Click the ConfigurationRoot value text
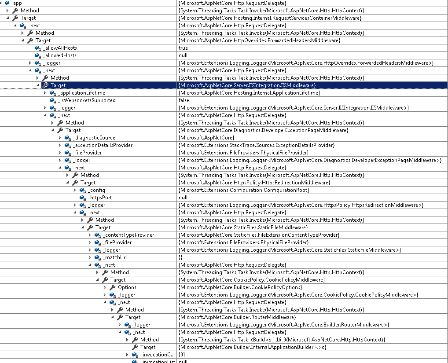This screenshot has height=363, width=448. pos(244,190)
